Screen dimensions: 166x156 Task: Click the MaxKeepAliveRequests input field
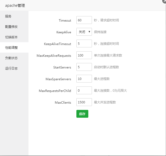click(x=84, y=55)
